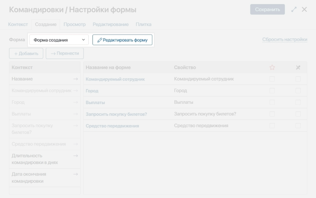Open the Плитка tab
The width and height of the screenshot is (316, 198).
(143, 24)
